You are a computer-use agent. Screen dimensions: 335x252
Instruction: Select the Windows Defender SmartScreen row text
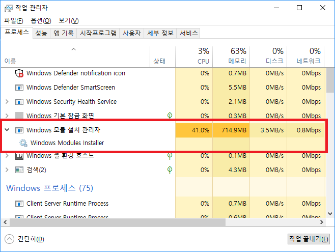pos(70,88)
